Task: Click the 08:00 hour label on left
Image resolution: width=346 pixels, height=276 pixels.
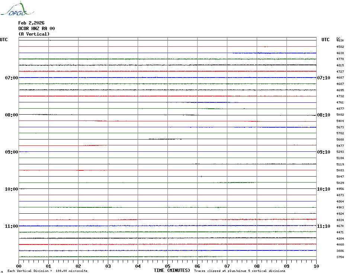Action: tap(11, 115)
